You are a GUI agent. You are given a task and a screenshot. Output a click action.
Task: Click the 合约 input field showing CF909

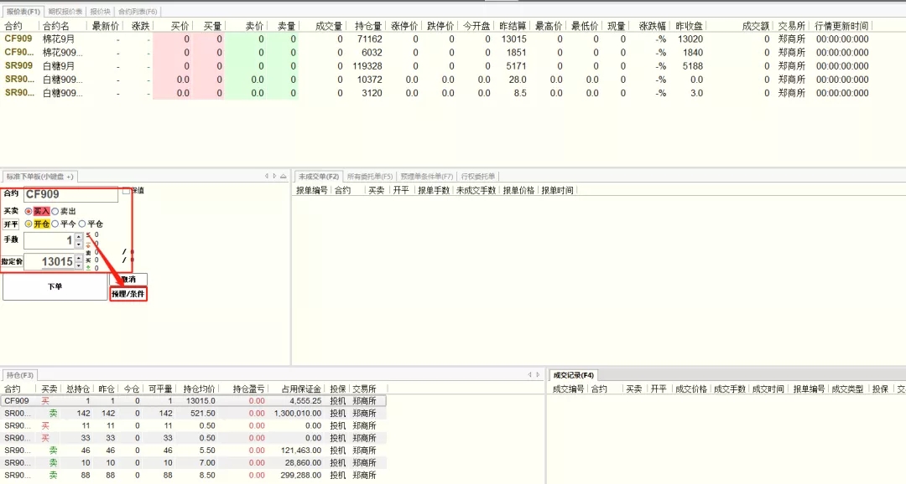(x=70, y=194)
